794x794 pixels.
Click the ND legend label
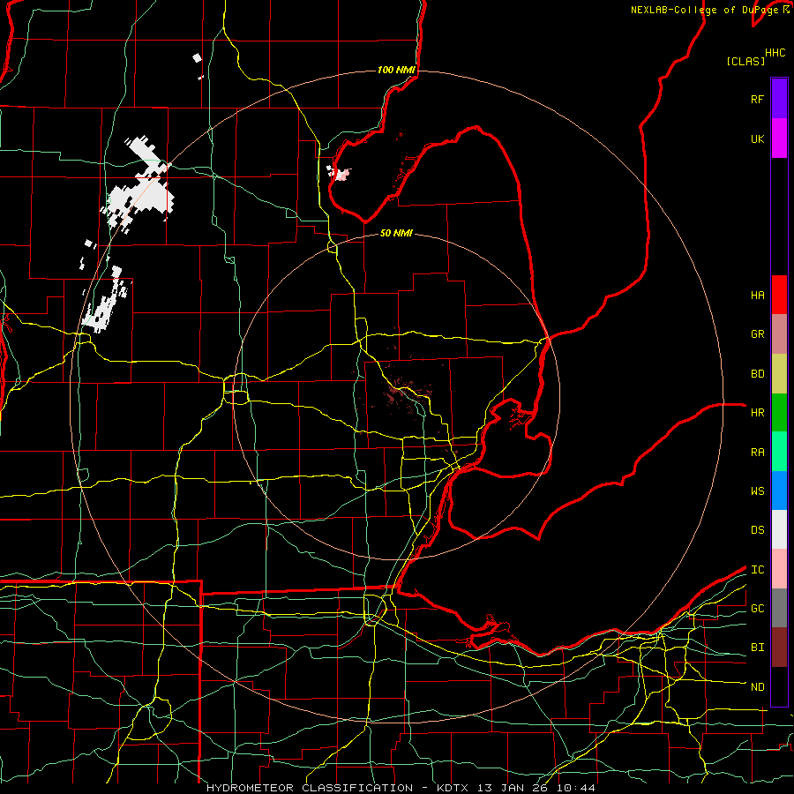[x=758, y=687]
